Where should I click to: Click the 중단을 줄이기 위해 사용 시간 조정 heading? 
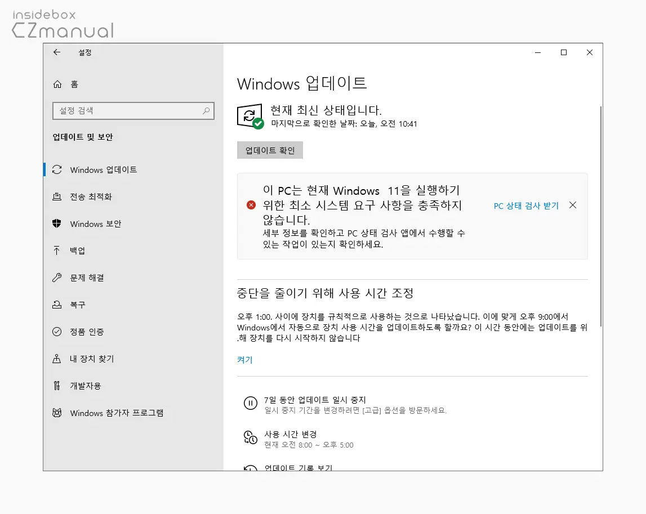(x=325, y=293)
